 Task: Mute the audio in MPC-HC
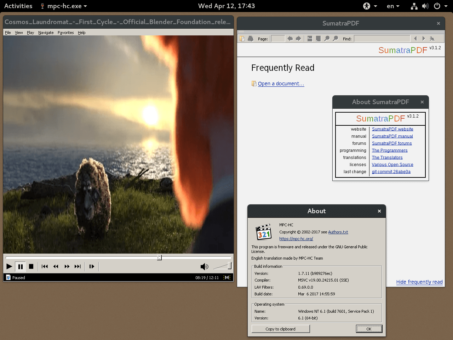tap(204, 266)
